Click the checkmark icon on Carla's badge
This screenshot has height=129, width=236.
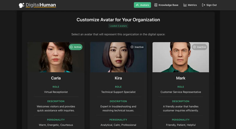pyautogui.click(x=71, y=47)
